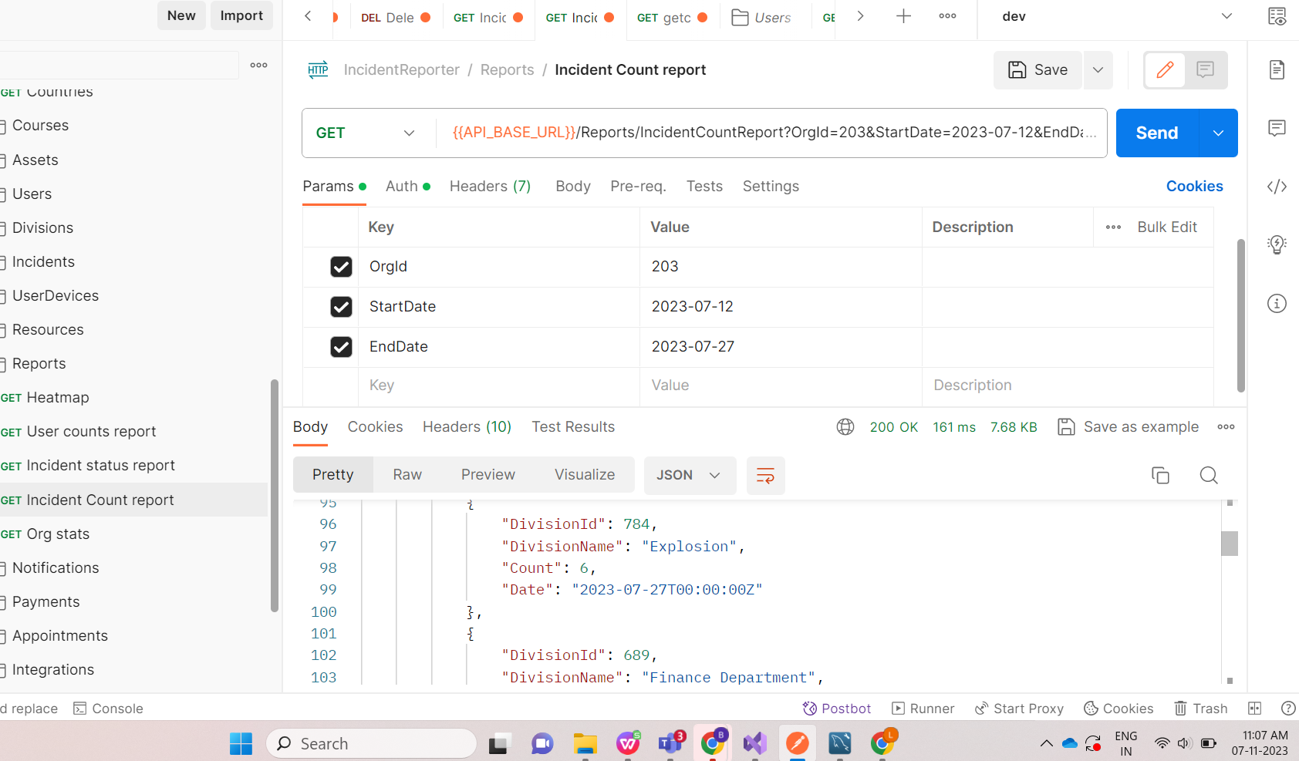Disable the EndDate parameter checkbox
Image resolution: width=1299 pixels, height=761 pixels.
[x=341, y=347]
